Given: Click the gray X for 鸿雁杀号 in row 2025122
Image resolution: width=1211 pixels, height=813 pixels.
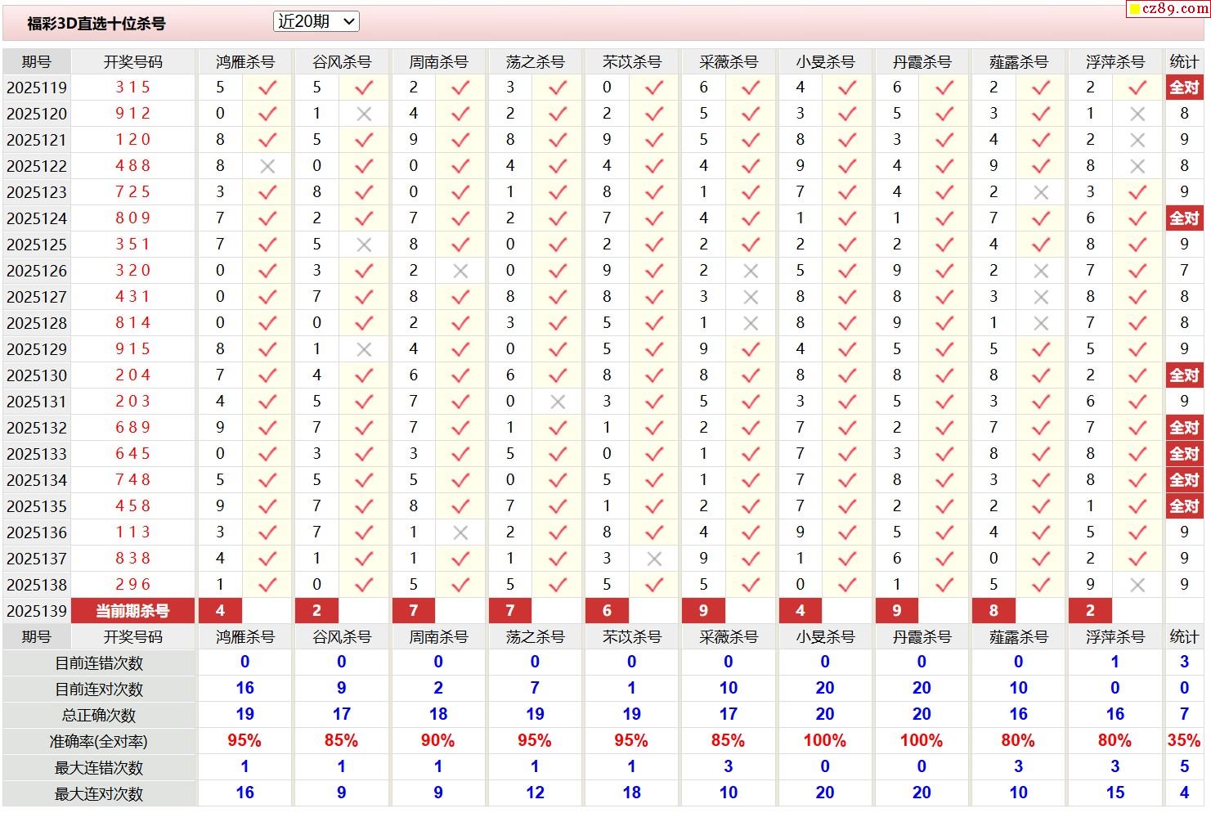Looking at the screenshot, I should click(267, 166).
